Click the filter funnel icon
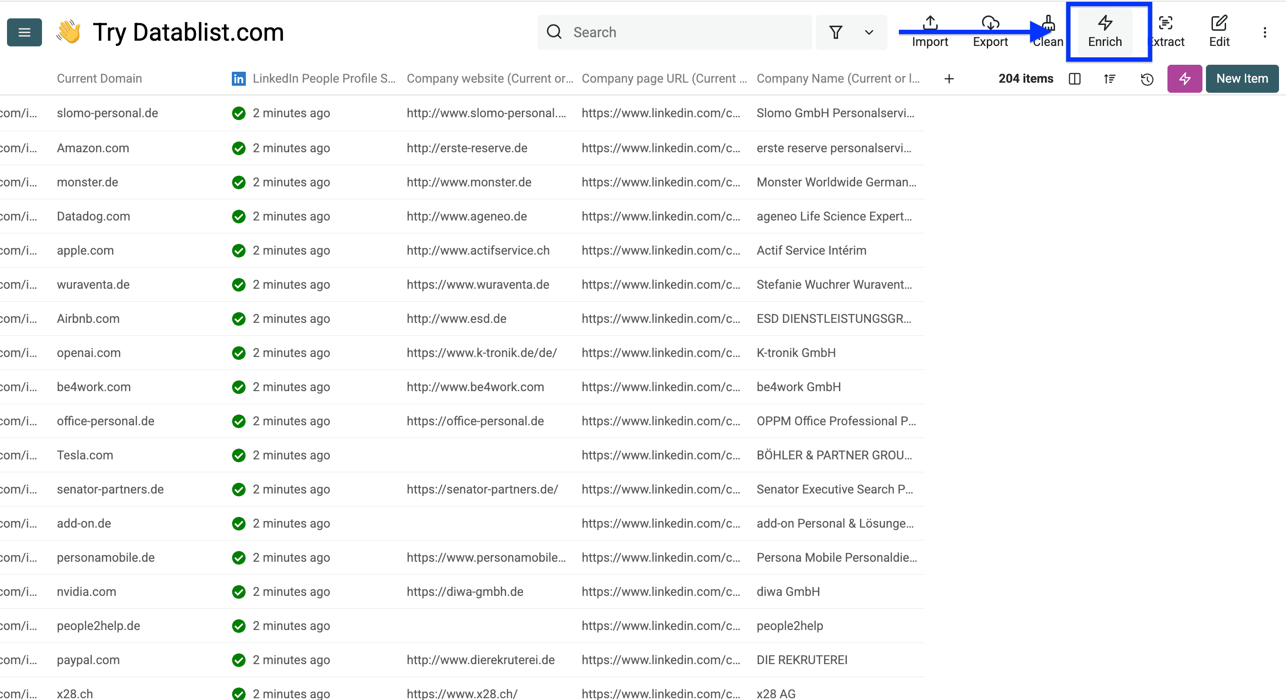This screenshot has width=1286, height=700. pos(836,32)
